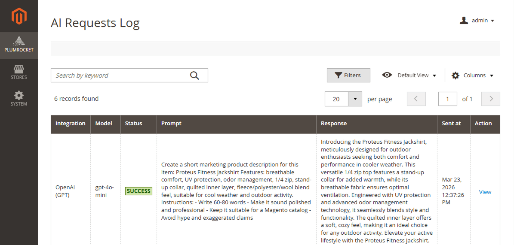Click the eye icon for Default View
The image size is (514, 245).
387,75
